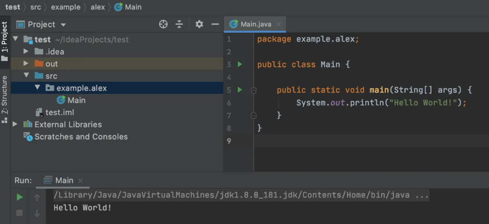
Task: Expand the .idea folder
Action: (26, 51)
